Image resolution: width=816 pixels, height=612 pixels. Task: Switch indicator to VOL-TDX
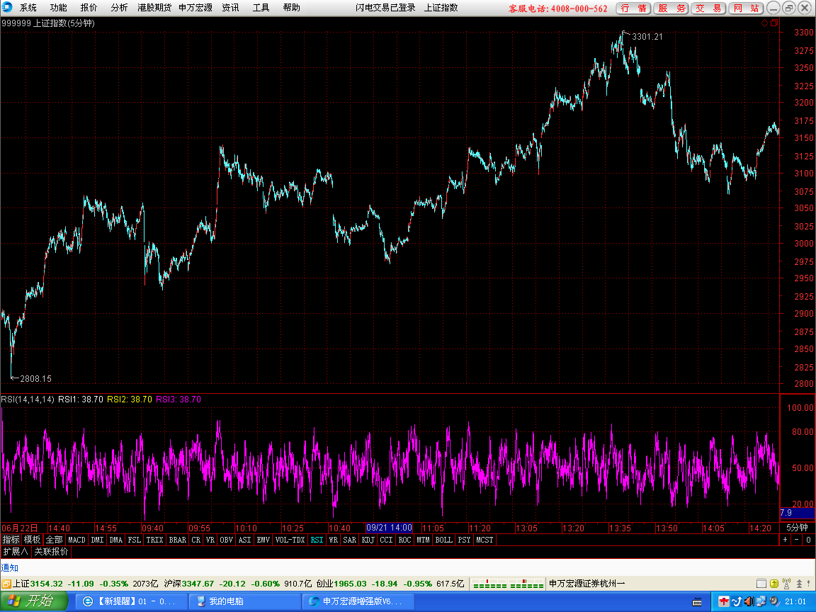(290, 540)
